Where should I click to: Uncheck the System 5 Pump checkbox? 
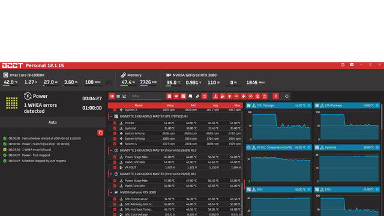click(x=115, y=139)
